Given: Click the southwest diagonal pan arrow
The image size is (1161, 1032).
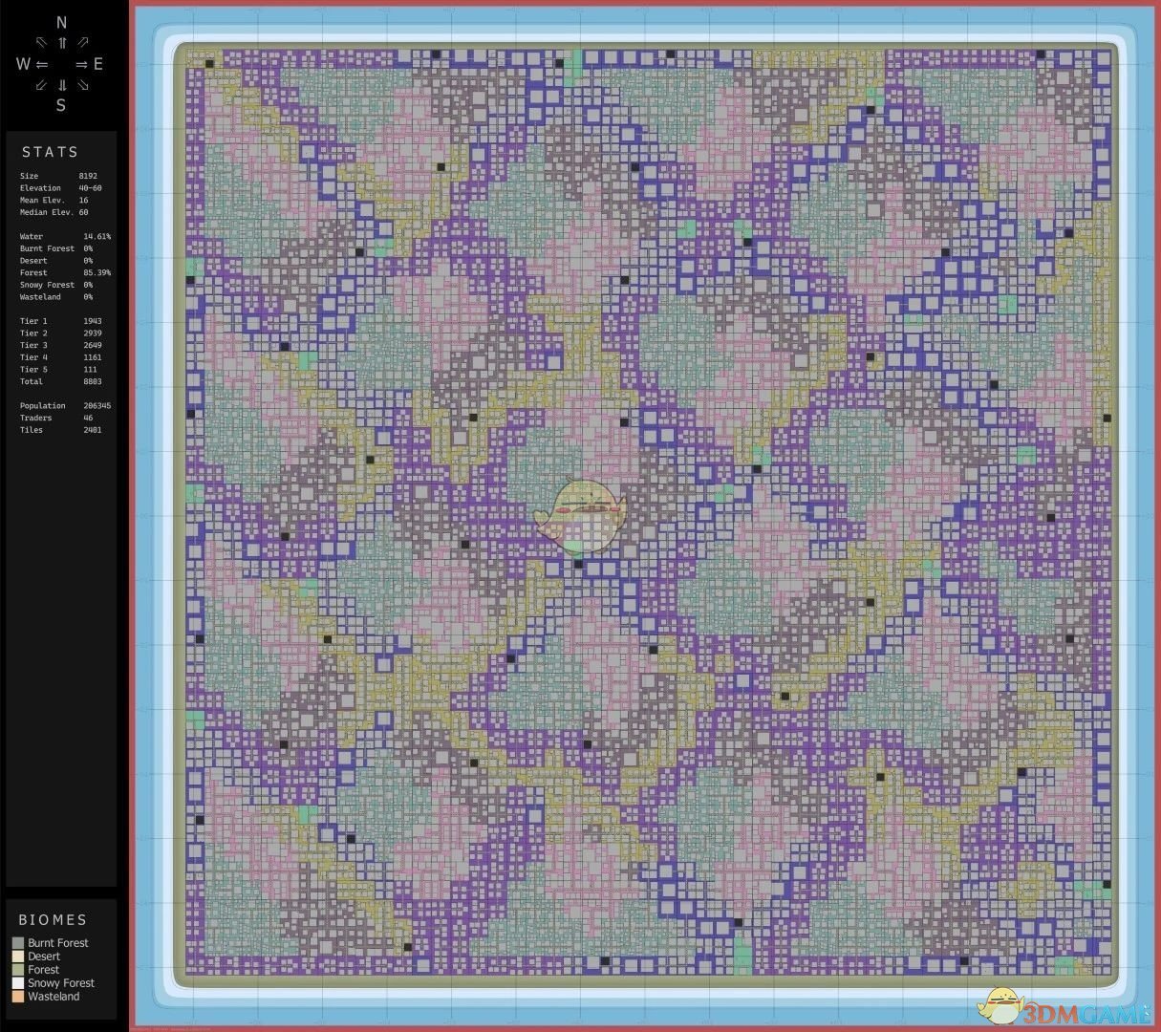Looking at the screenshot, I should point(40,85).
